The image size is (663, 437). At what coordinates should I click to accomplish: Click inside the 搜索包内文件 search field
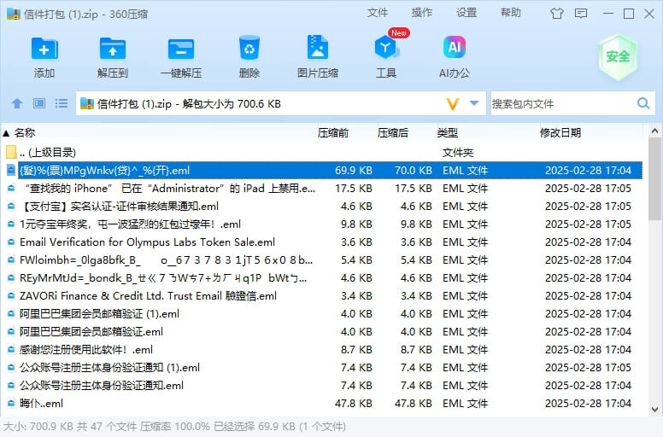560,103
